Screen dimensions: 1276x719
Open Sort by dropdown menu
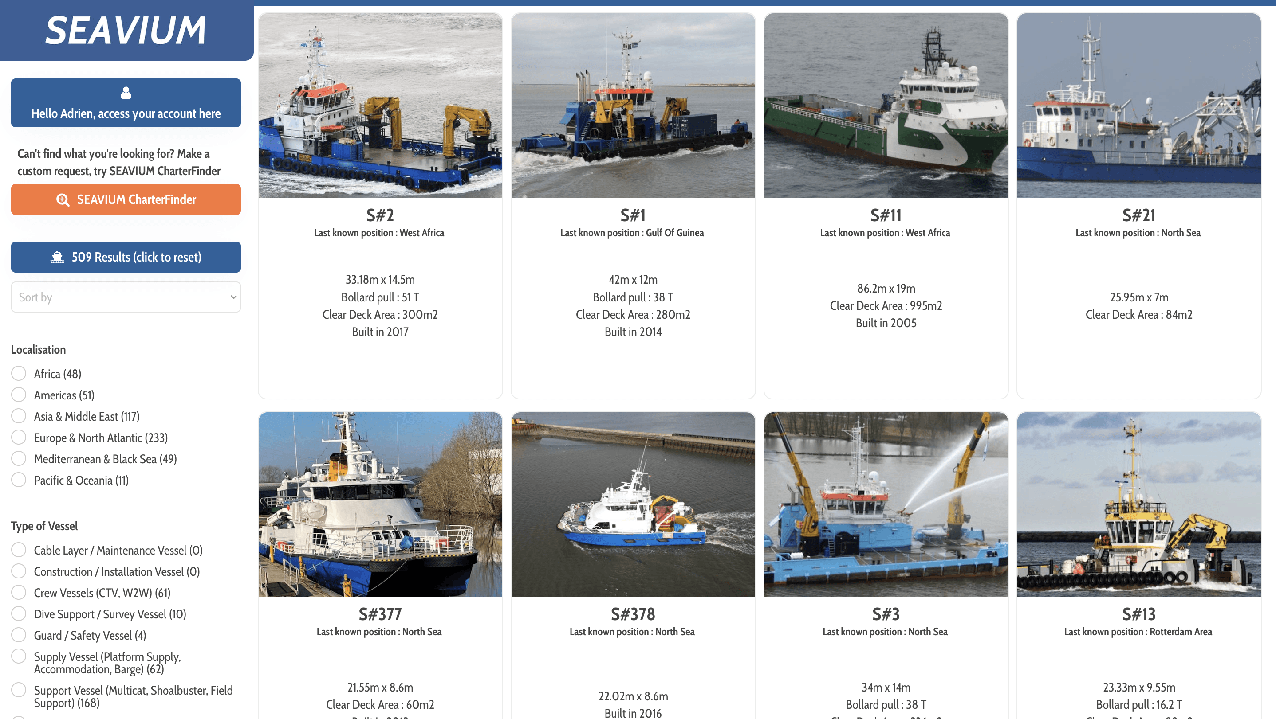125,297
